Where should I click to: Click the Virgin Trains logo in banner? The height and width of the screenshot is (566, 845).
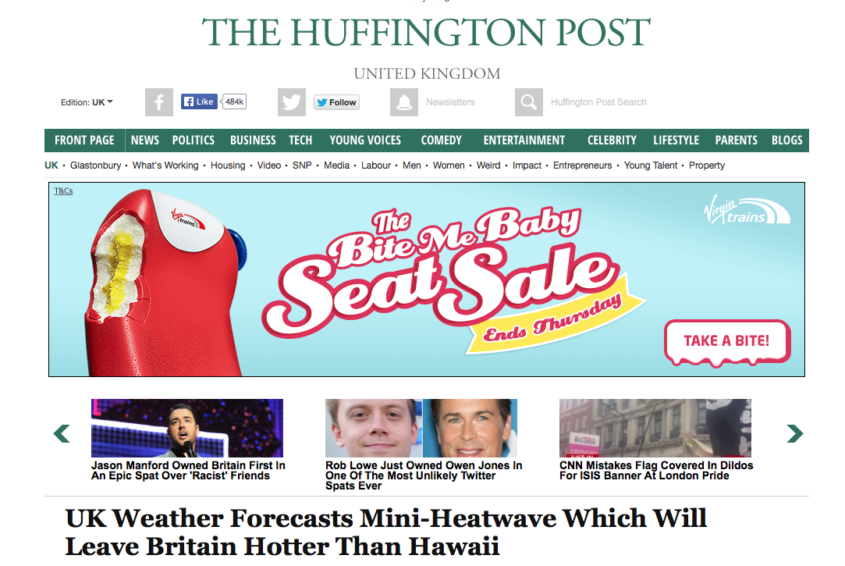pos(747,210)
